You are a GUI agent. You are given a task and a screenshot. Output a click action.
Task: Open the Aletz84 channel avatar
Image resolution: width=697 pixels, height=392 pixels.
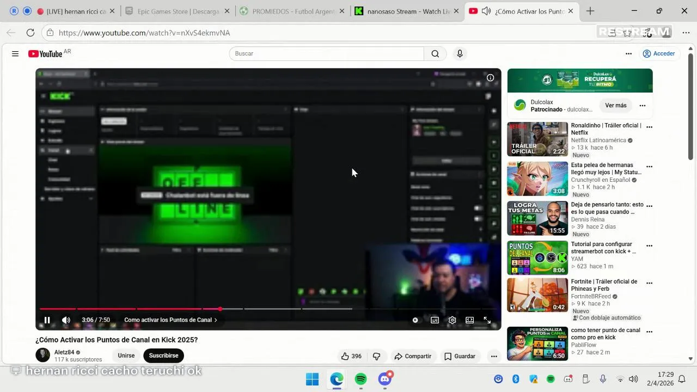click(43, 356)
